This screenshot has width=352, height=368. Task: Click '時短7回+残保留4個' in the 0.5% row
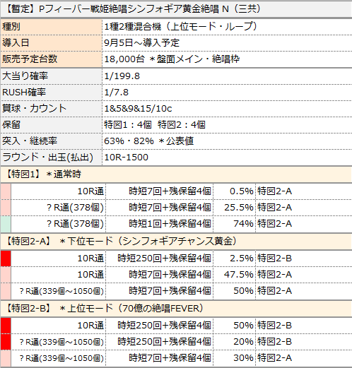[x=170, y=191]
